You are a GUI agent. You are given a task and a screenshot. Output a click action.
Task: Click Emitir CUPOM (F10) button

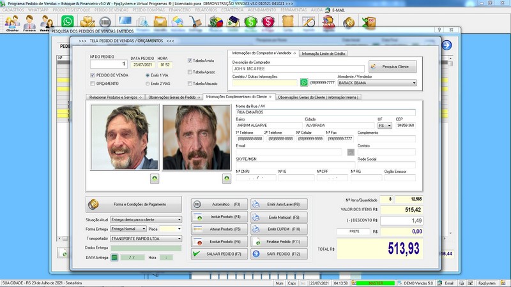(279, 229)
